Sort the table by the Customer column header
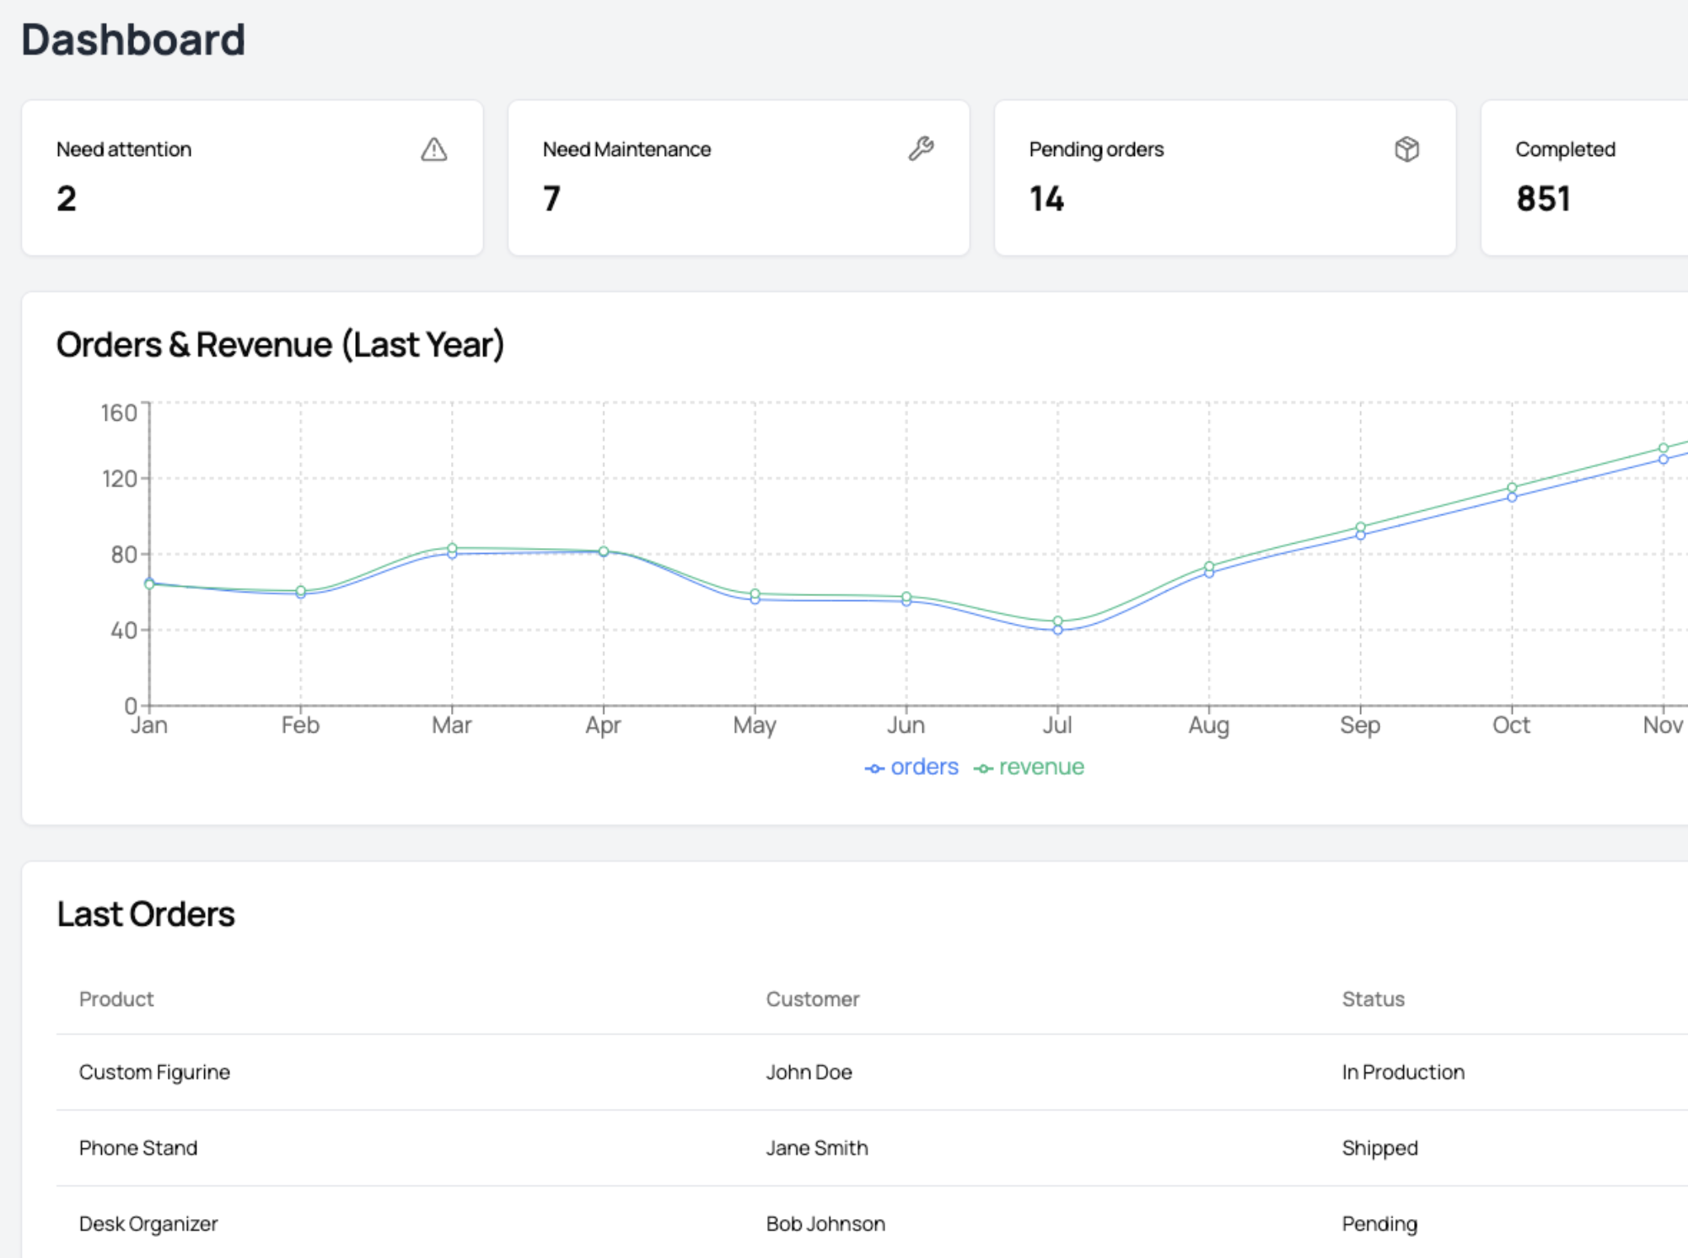 click(812, 999)
